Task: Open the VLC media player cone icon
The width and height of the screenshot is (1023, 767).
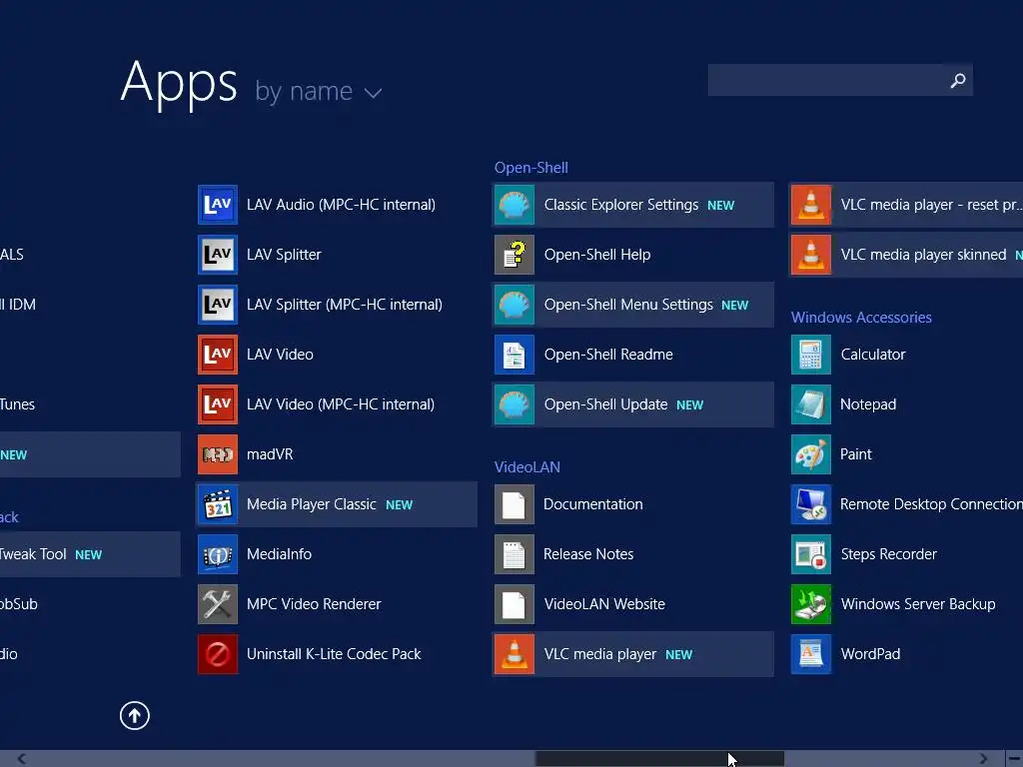Action: click(x=514, y=654)
